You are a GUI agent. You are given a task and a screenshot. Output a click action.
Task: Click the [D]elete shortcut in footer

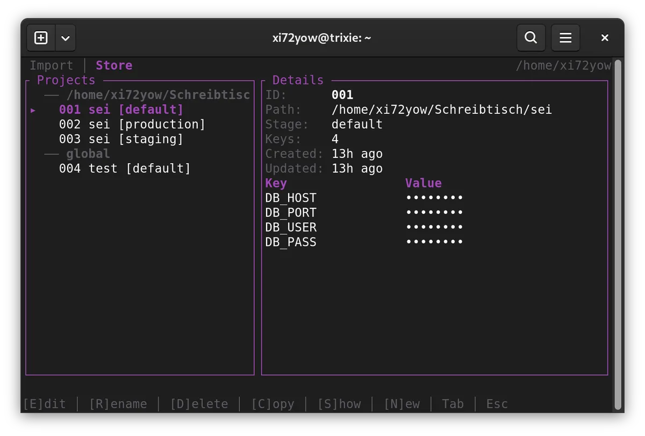pos(199,404)
